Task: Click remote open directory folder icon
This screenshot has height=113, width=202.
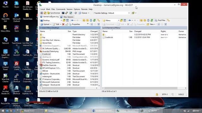Action: [x=121, y=20]
